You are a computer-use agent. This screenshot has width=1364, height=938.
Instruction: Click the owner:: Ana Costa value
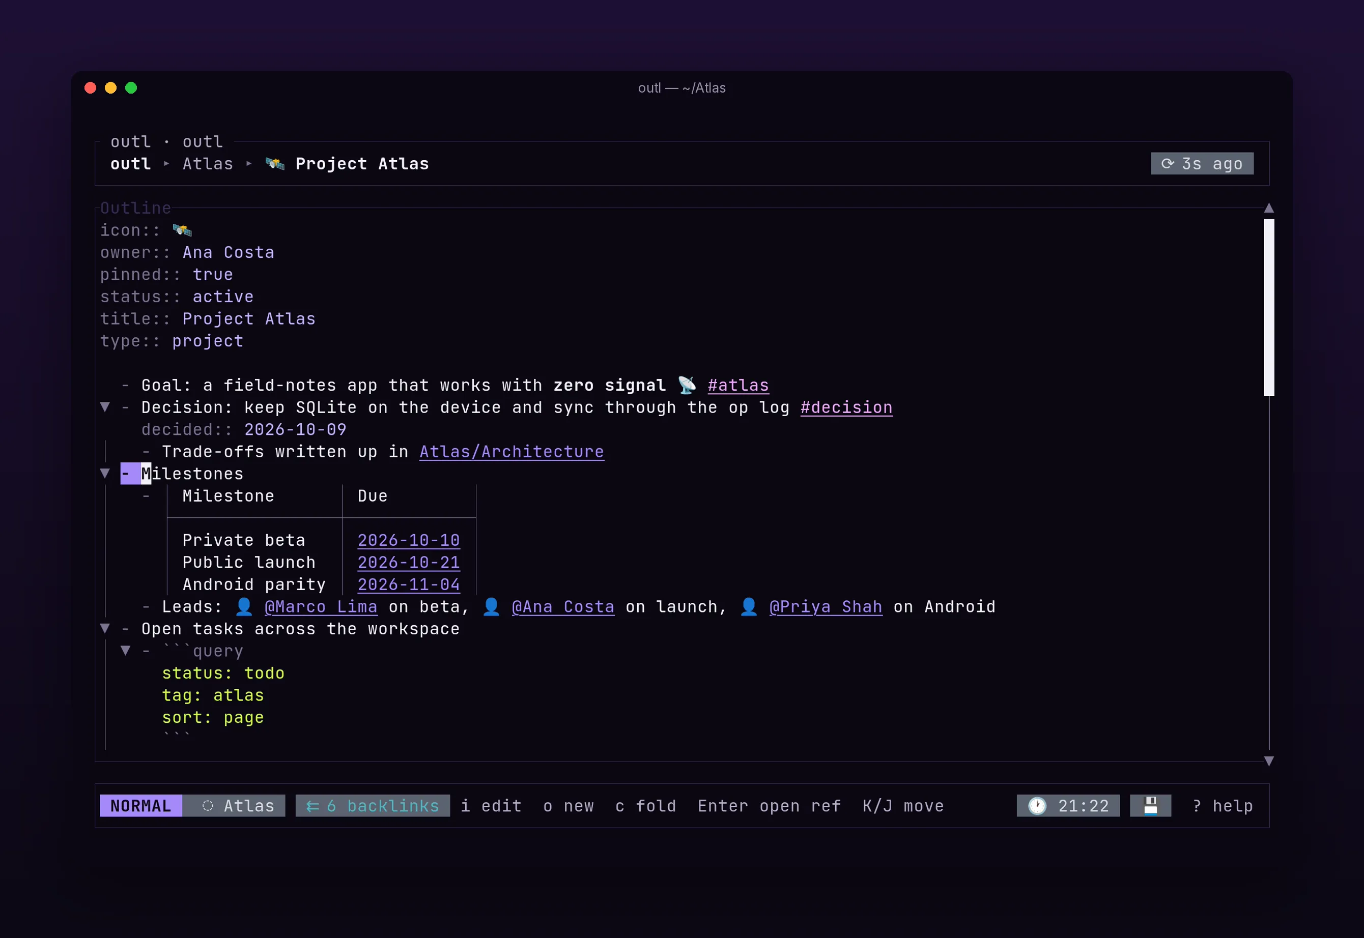click(228, 252)
